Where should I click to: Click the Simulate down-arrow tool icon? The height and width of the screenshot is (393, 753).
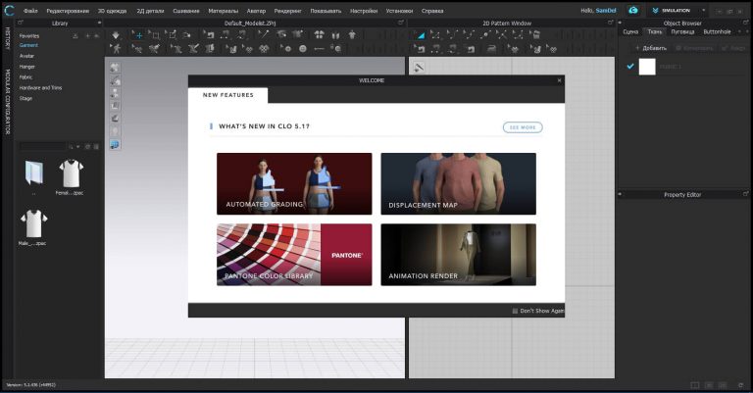[x=116, y=35]
